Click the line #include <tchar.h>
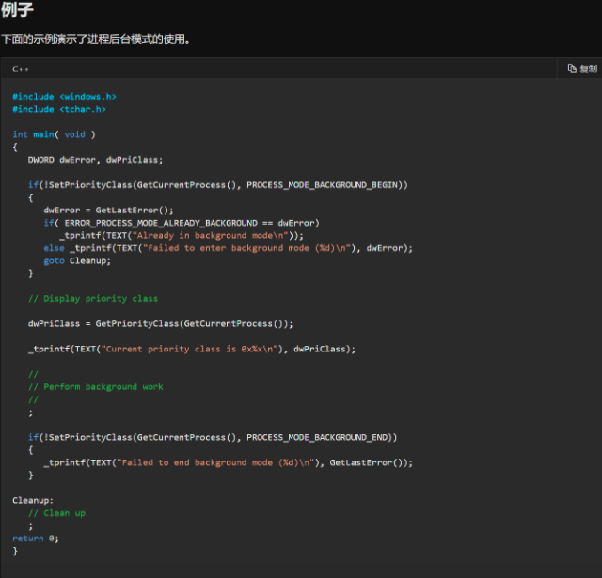 click(x=59, y=109)
